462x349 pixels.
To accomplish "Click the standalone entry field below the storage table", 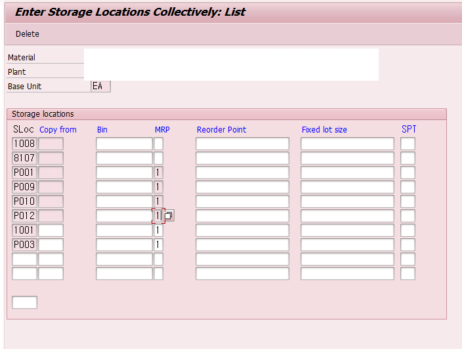I will (x=24, y=302).
